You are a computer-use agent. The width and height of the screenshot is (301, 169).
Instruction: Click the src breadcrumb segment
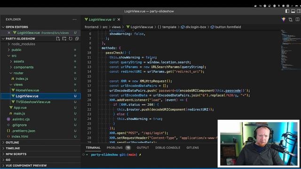coord(105,27)
